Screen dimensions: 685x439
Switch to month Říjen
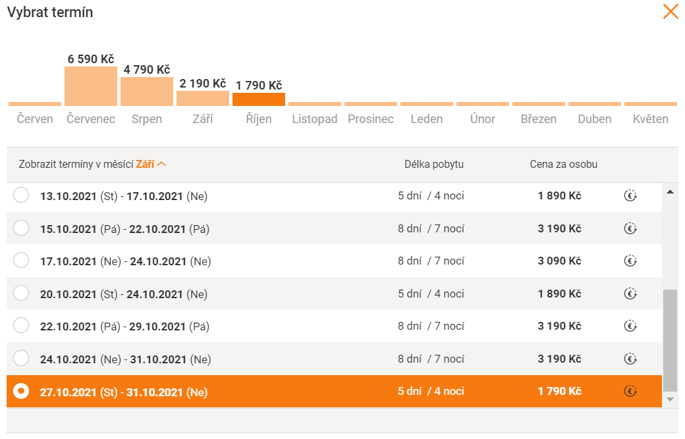pyautogui.click(x=259, y=118)
